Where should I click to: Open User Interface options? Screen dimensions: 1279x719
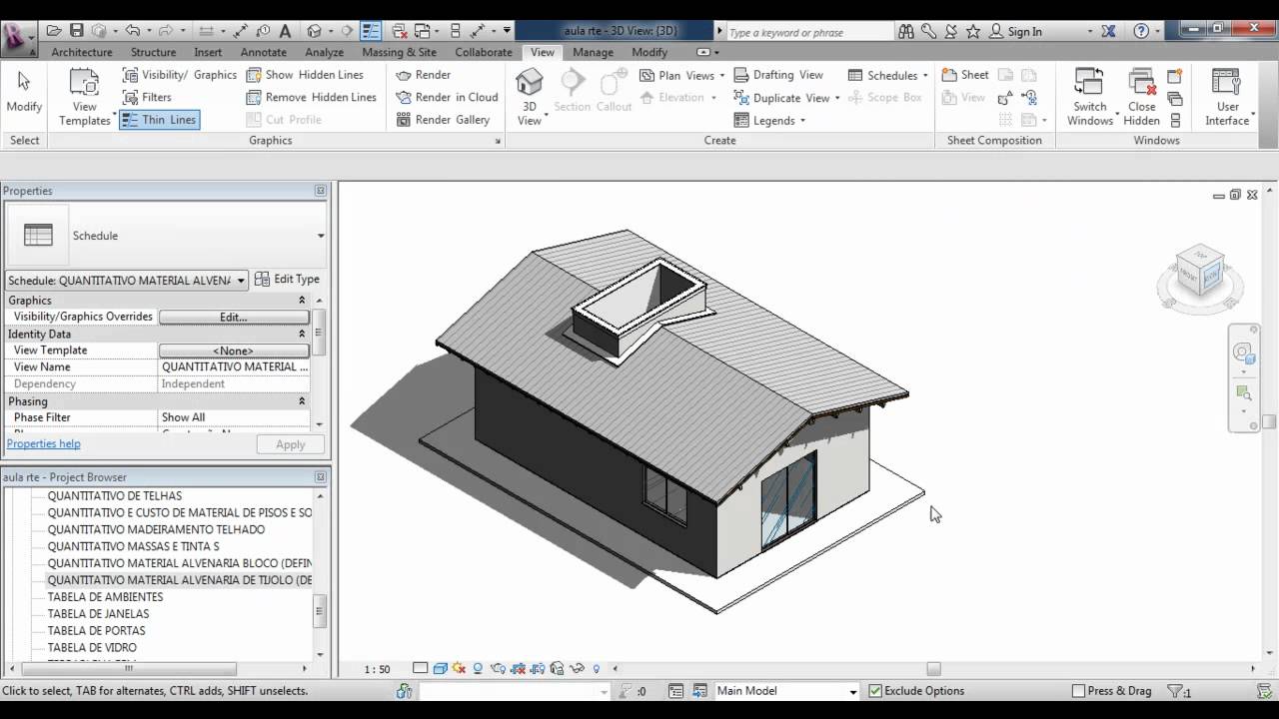[1227, 97]
